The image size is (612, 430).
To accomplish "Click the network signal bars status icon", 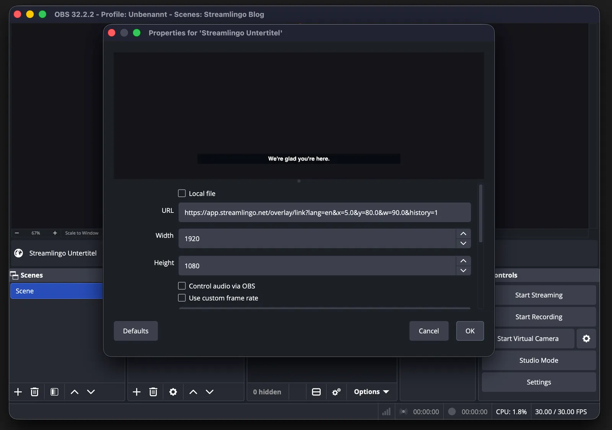I will tap(386, 412).
